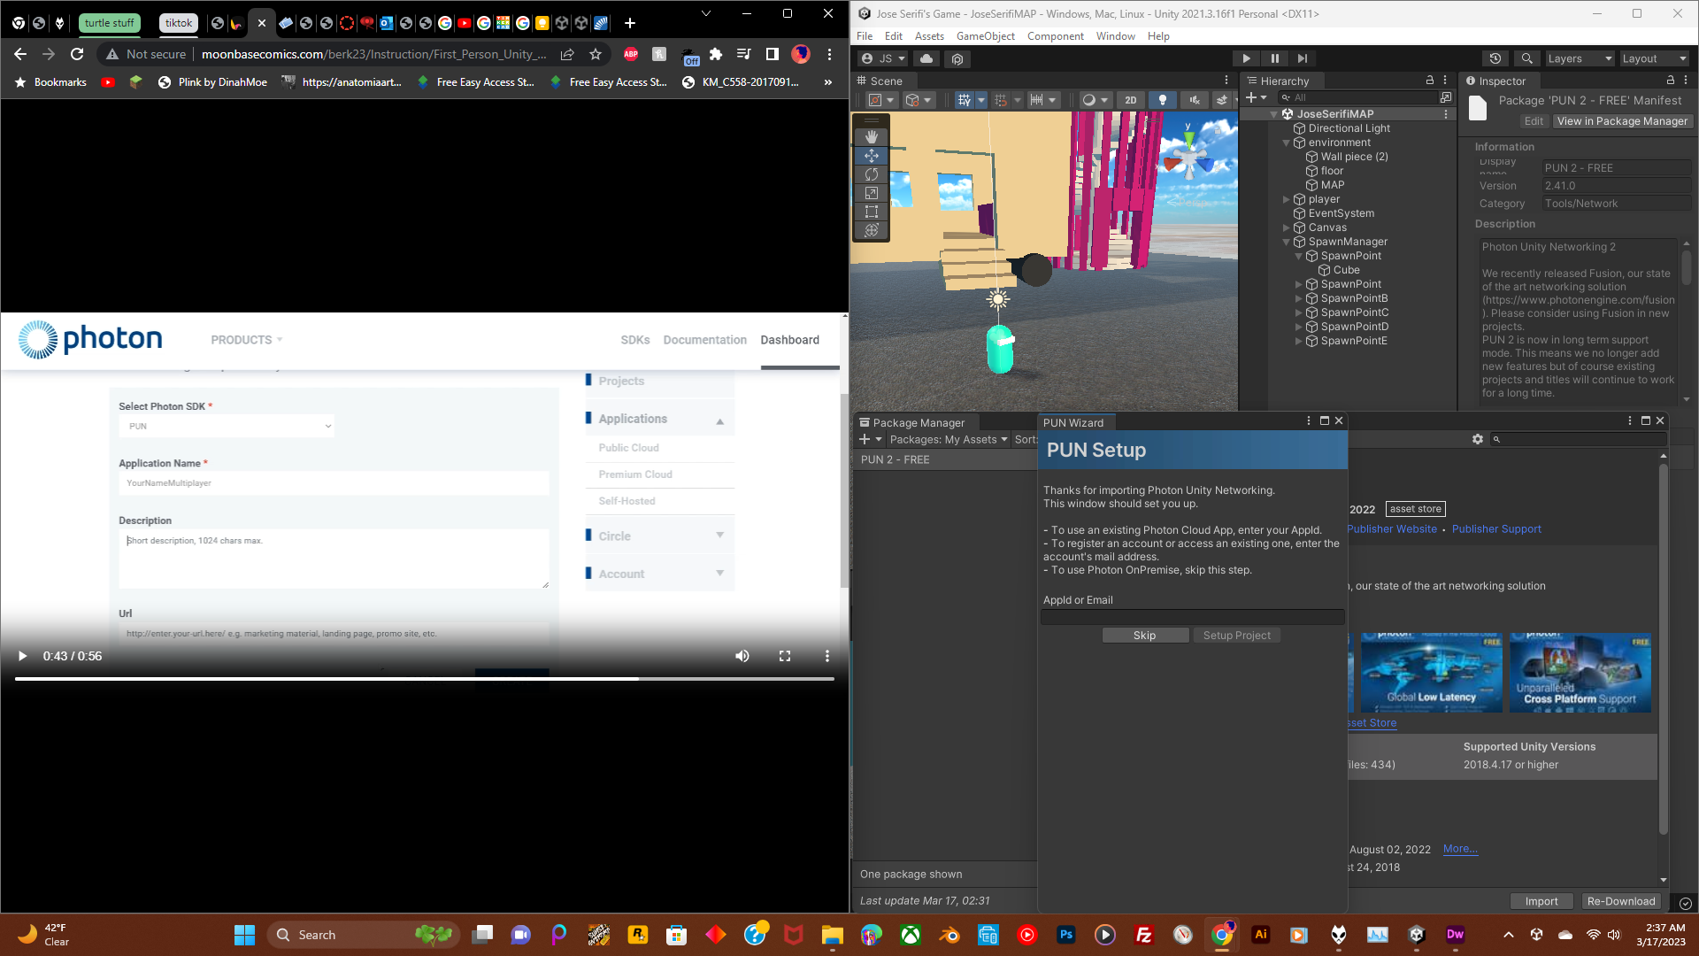Screen dimensions: 1699x956
Task: Open the Layers dropdown
Action: click(x=1580, y=58)
